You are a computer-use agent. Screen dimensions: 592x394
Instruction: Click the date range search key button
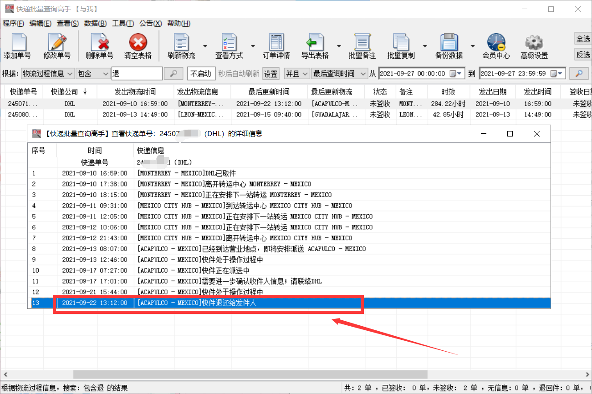[579, 73]
